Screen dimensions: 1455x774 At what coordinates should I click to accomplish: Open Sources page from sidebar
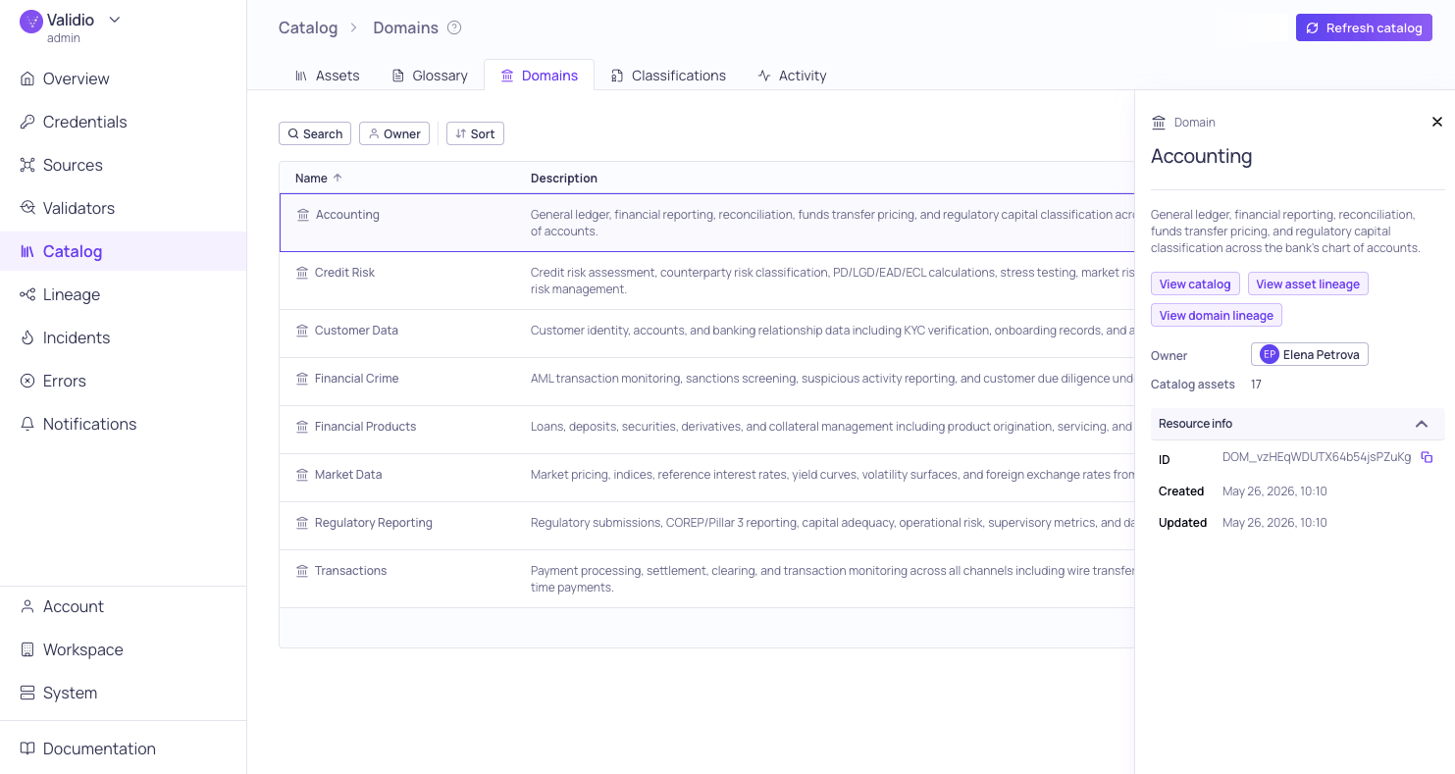pos(123,165)
